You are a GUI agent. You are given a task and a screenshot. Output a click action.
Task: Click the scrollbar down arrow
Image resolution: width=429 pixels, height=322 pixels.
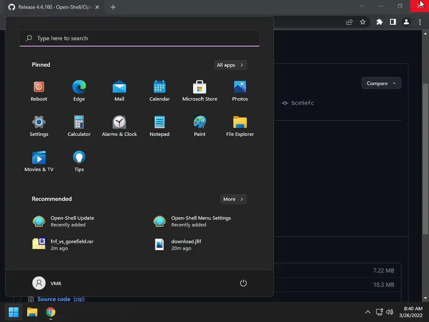(x=425, y=298)
